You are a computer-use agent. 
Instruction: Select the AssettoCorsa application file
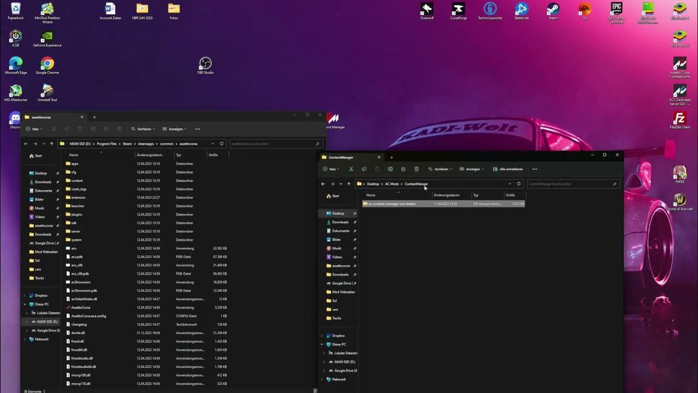click(81, 307)
